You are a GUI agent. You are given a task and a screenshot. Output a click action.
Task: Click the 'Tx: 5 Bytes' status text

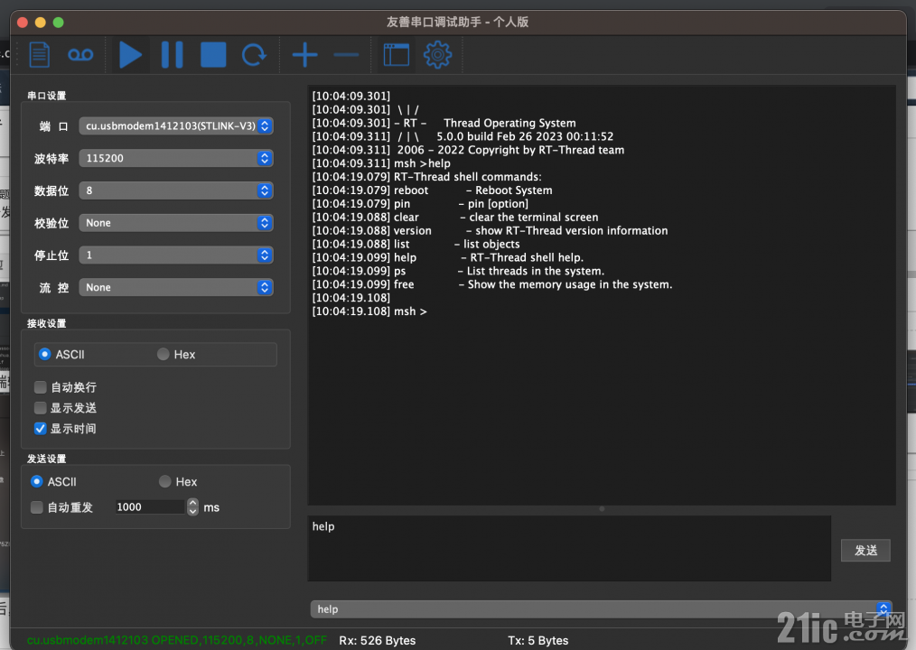click(538, 641)
